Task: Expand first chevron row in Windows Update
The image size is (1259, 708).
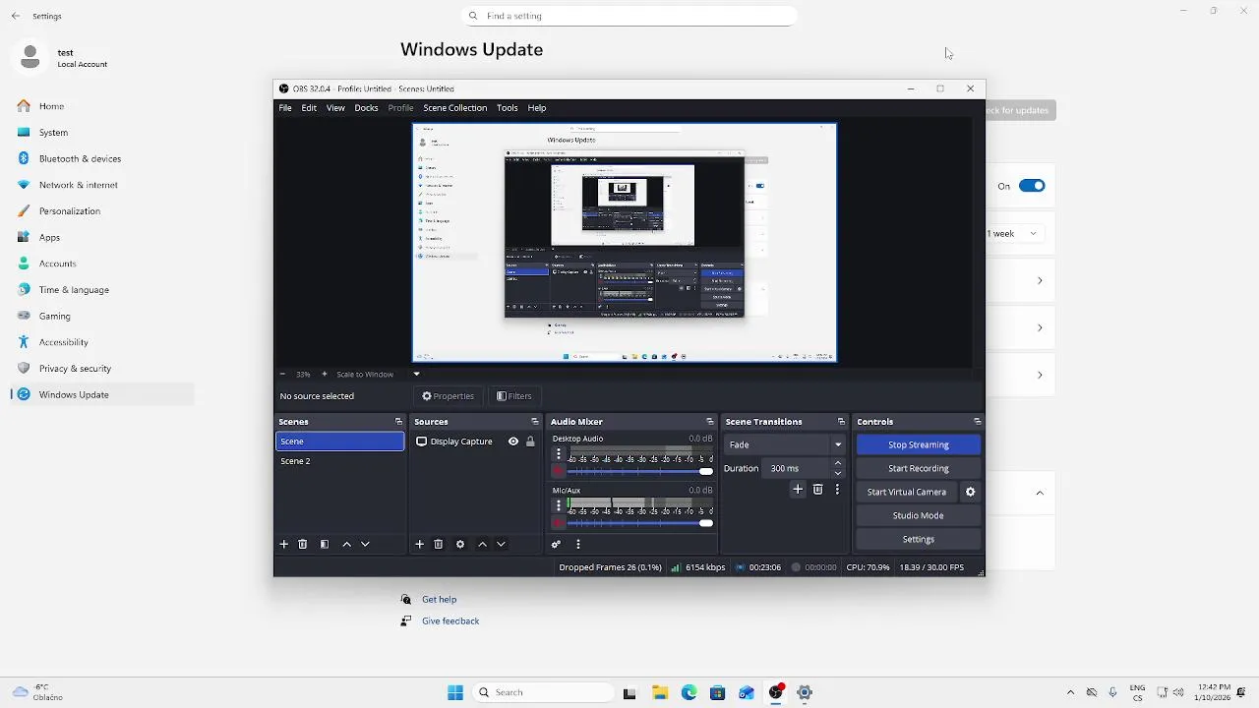Action: coord(1040,281)
